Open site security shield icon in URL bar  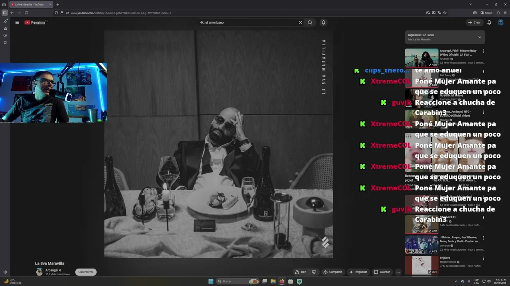tap(56, 13)
